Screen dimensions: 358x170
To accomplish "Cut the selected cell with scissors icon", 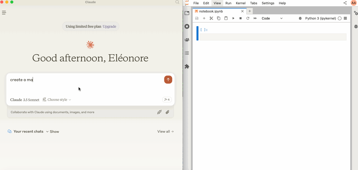I will [211, 18].
